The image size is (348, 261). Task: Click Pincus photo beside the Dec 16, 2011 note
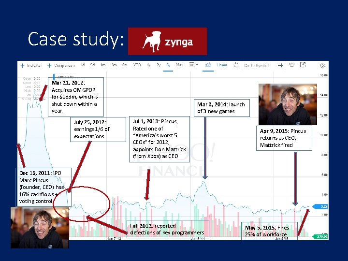click(x=40, y=228)
